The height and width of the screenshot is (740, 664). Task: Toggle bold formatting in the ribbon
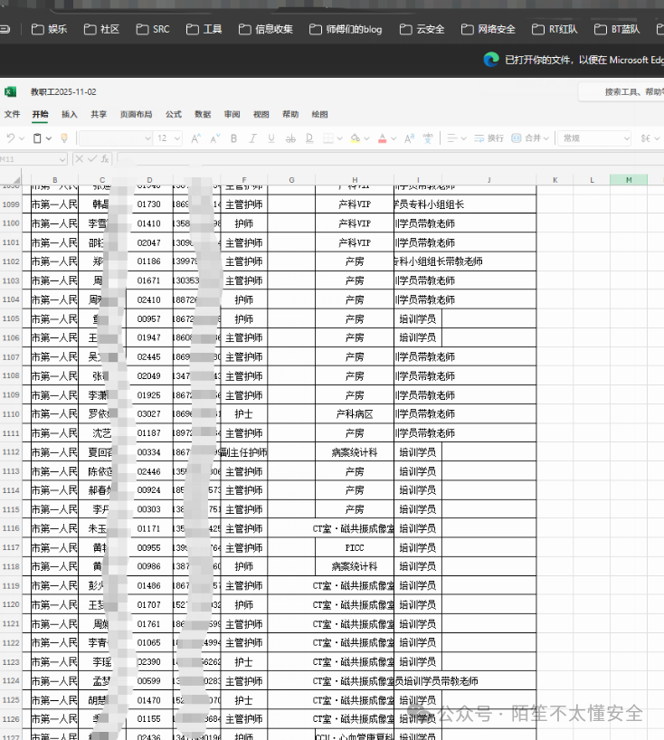click(233, 138)
